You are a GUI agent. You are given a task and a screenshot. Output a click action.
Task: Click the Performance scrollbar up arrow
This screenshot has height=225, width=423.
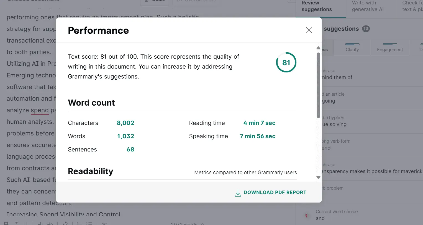click(318, 48)
